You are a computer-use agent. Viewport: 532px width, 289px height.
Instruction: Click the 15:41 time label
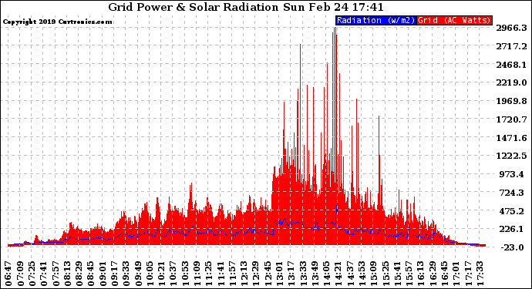pos(397,274)
